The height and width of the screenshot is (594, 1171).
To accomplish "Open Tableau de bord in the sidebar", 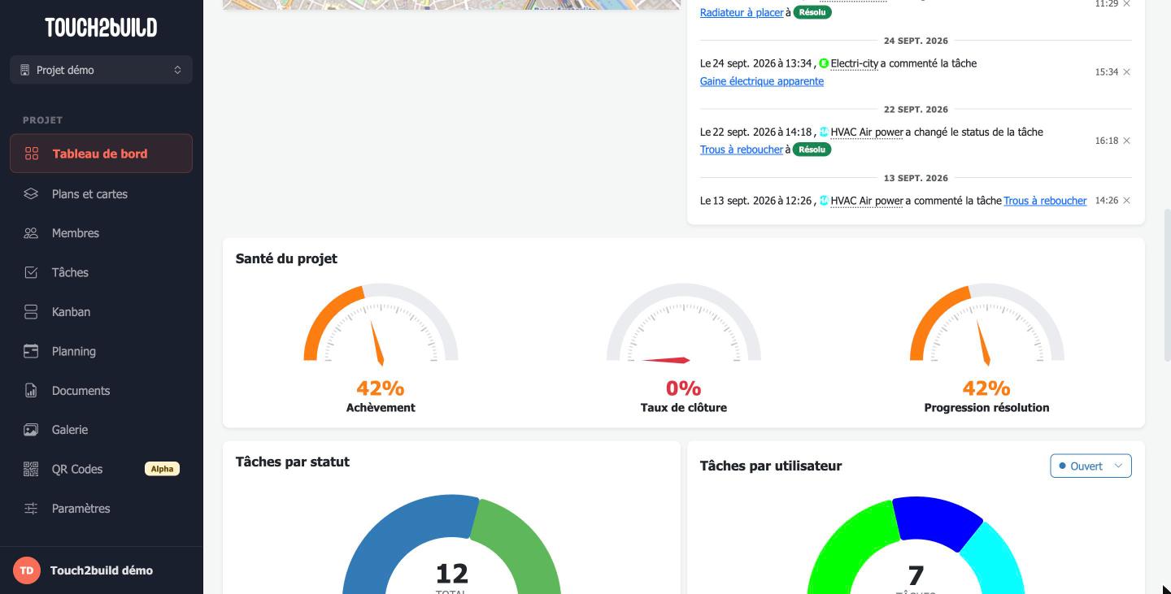I will [x=101, y=154].
